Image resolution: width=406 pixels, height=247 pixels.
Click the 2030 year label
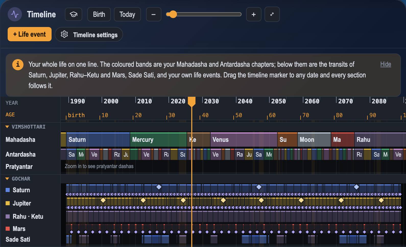coord(211,101)
